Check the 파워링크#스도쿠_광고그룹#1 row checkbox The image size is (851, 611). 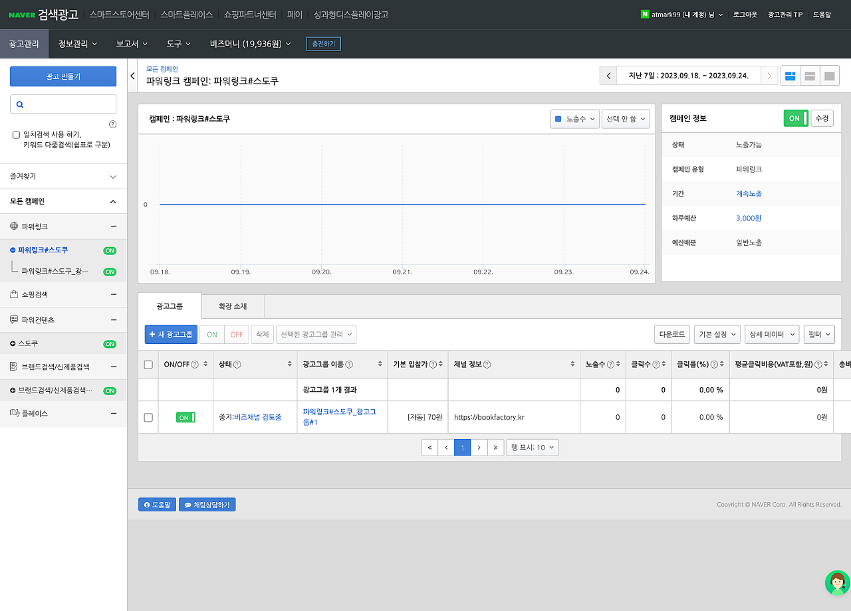(x=148, y=417)
